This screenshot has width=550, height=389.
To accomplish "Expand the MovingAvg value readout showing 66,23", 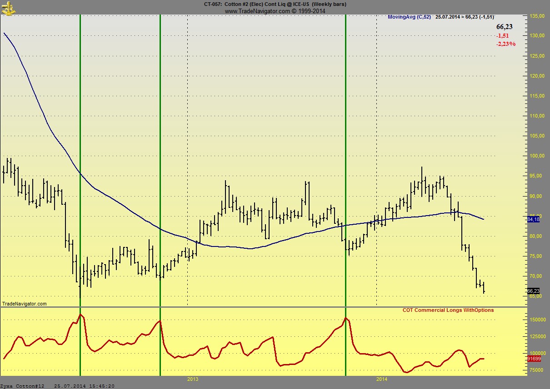I will pos(504,27).
